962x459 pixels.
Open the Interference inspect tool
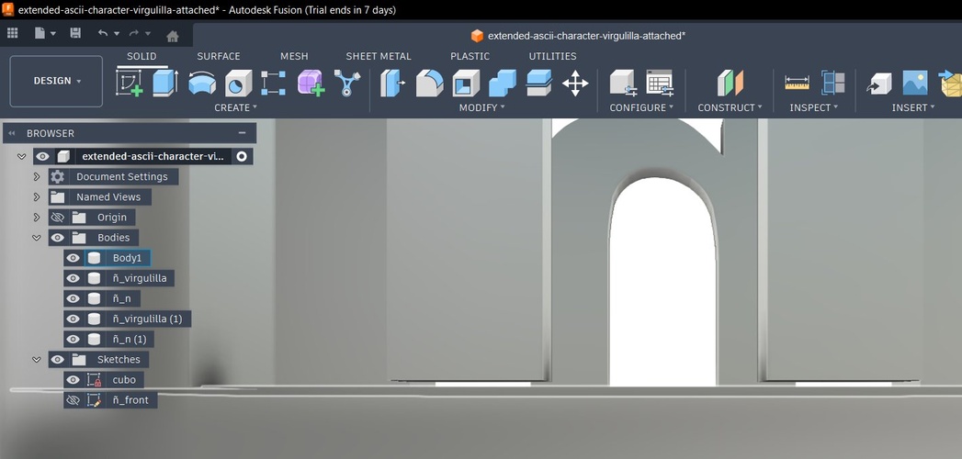click(833, 83)
